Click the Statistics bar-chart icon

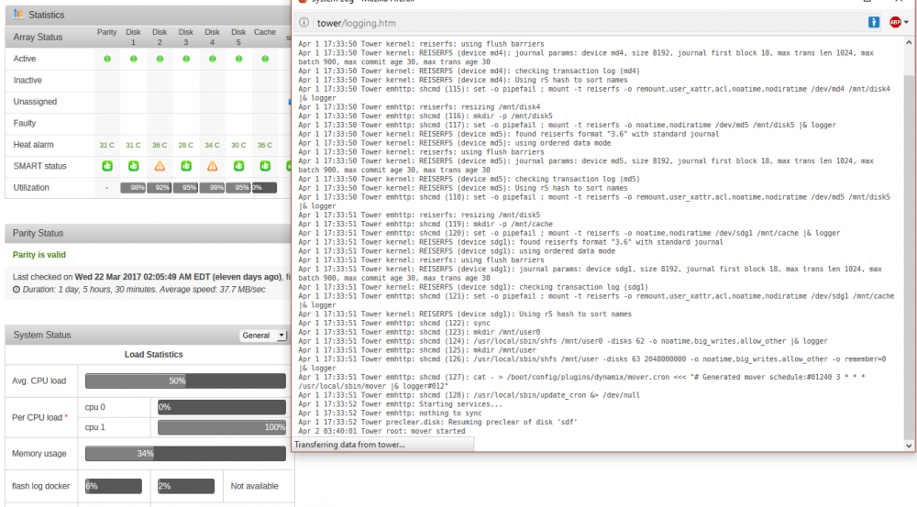[18, 14]
